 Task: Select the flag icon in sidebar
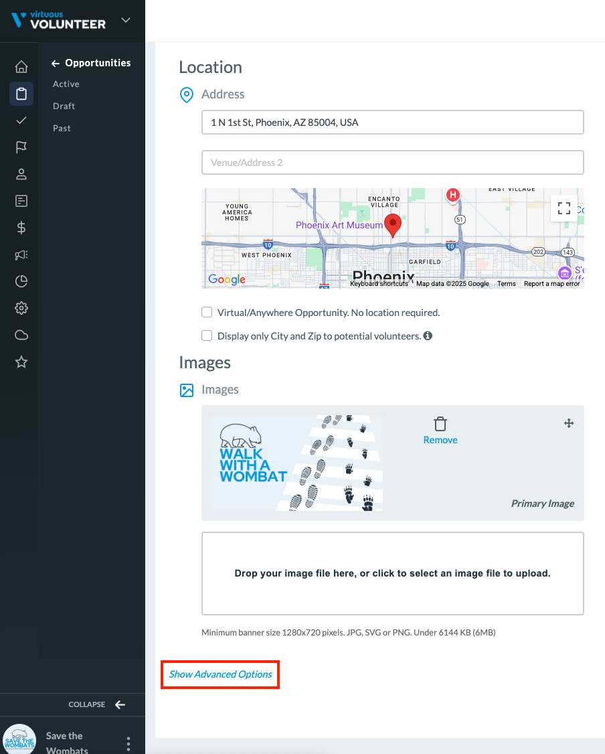pyautogui.click(x=21, y=147)
